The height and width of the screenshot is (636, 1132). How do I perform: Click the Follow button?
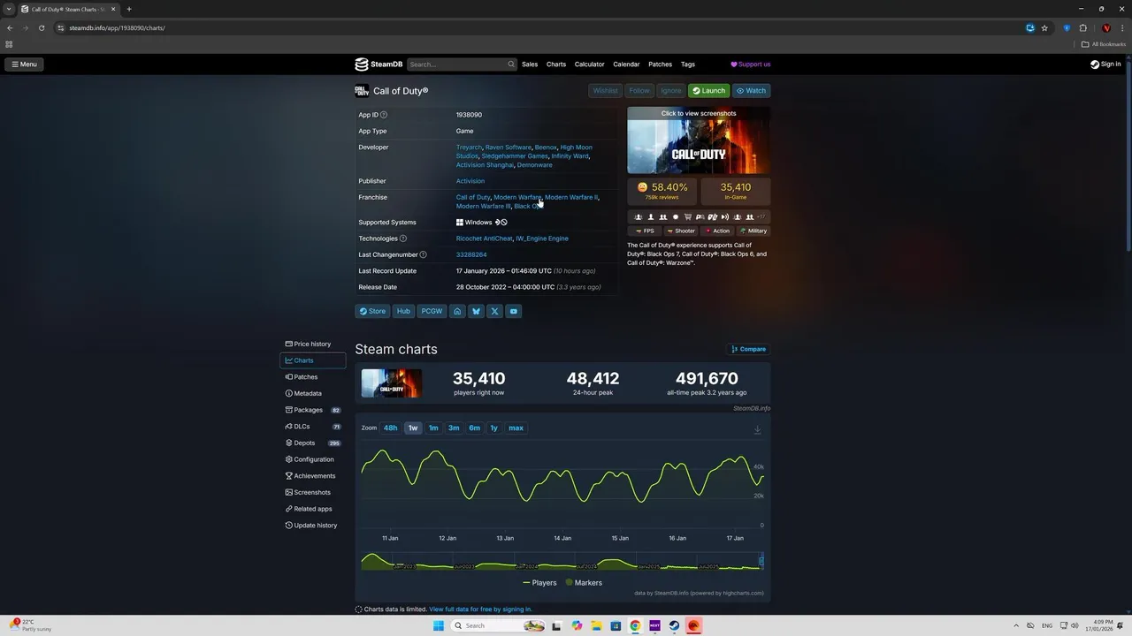[639, 91]
